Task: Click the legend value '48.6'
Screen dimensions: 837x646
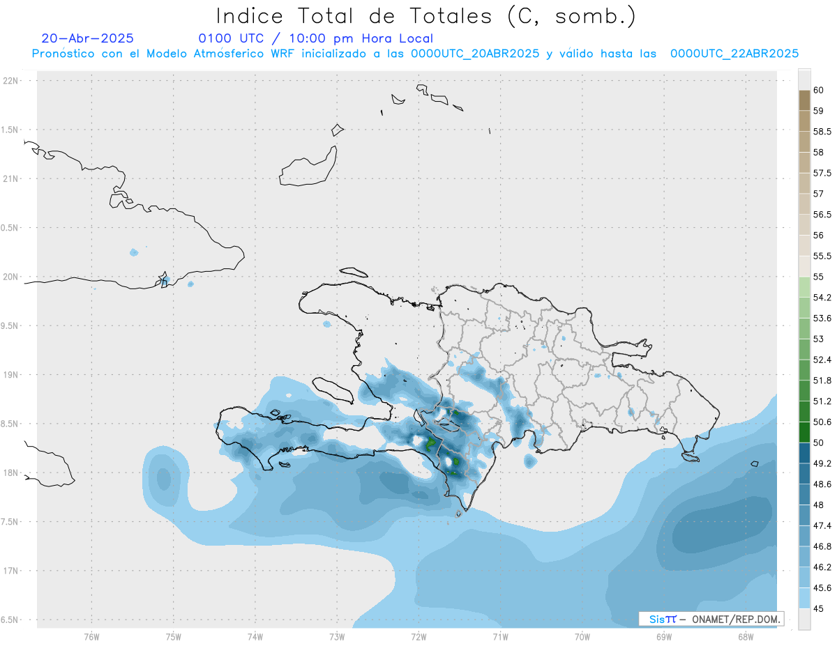Action: click(x=822, y=484)
